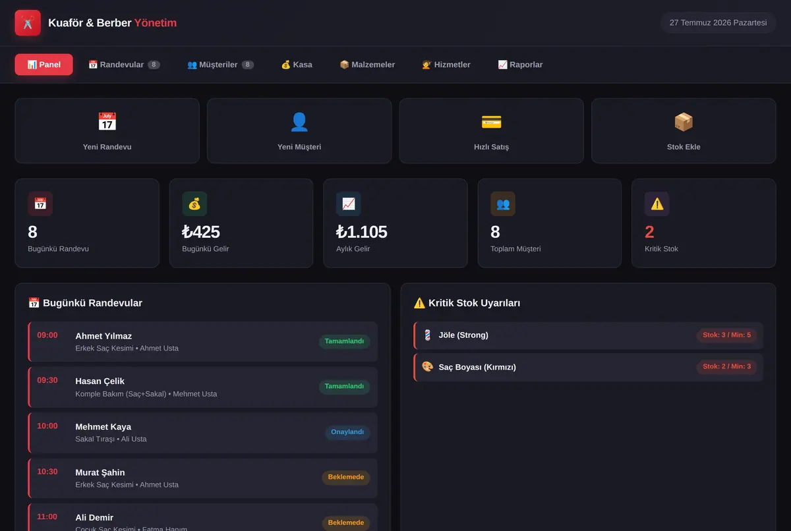Select the Malzemeler tab
791x531 pixels.
[367, 65]
